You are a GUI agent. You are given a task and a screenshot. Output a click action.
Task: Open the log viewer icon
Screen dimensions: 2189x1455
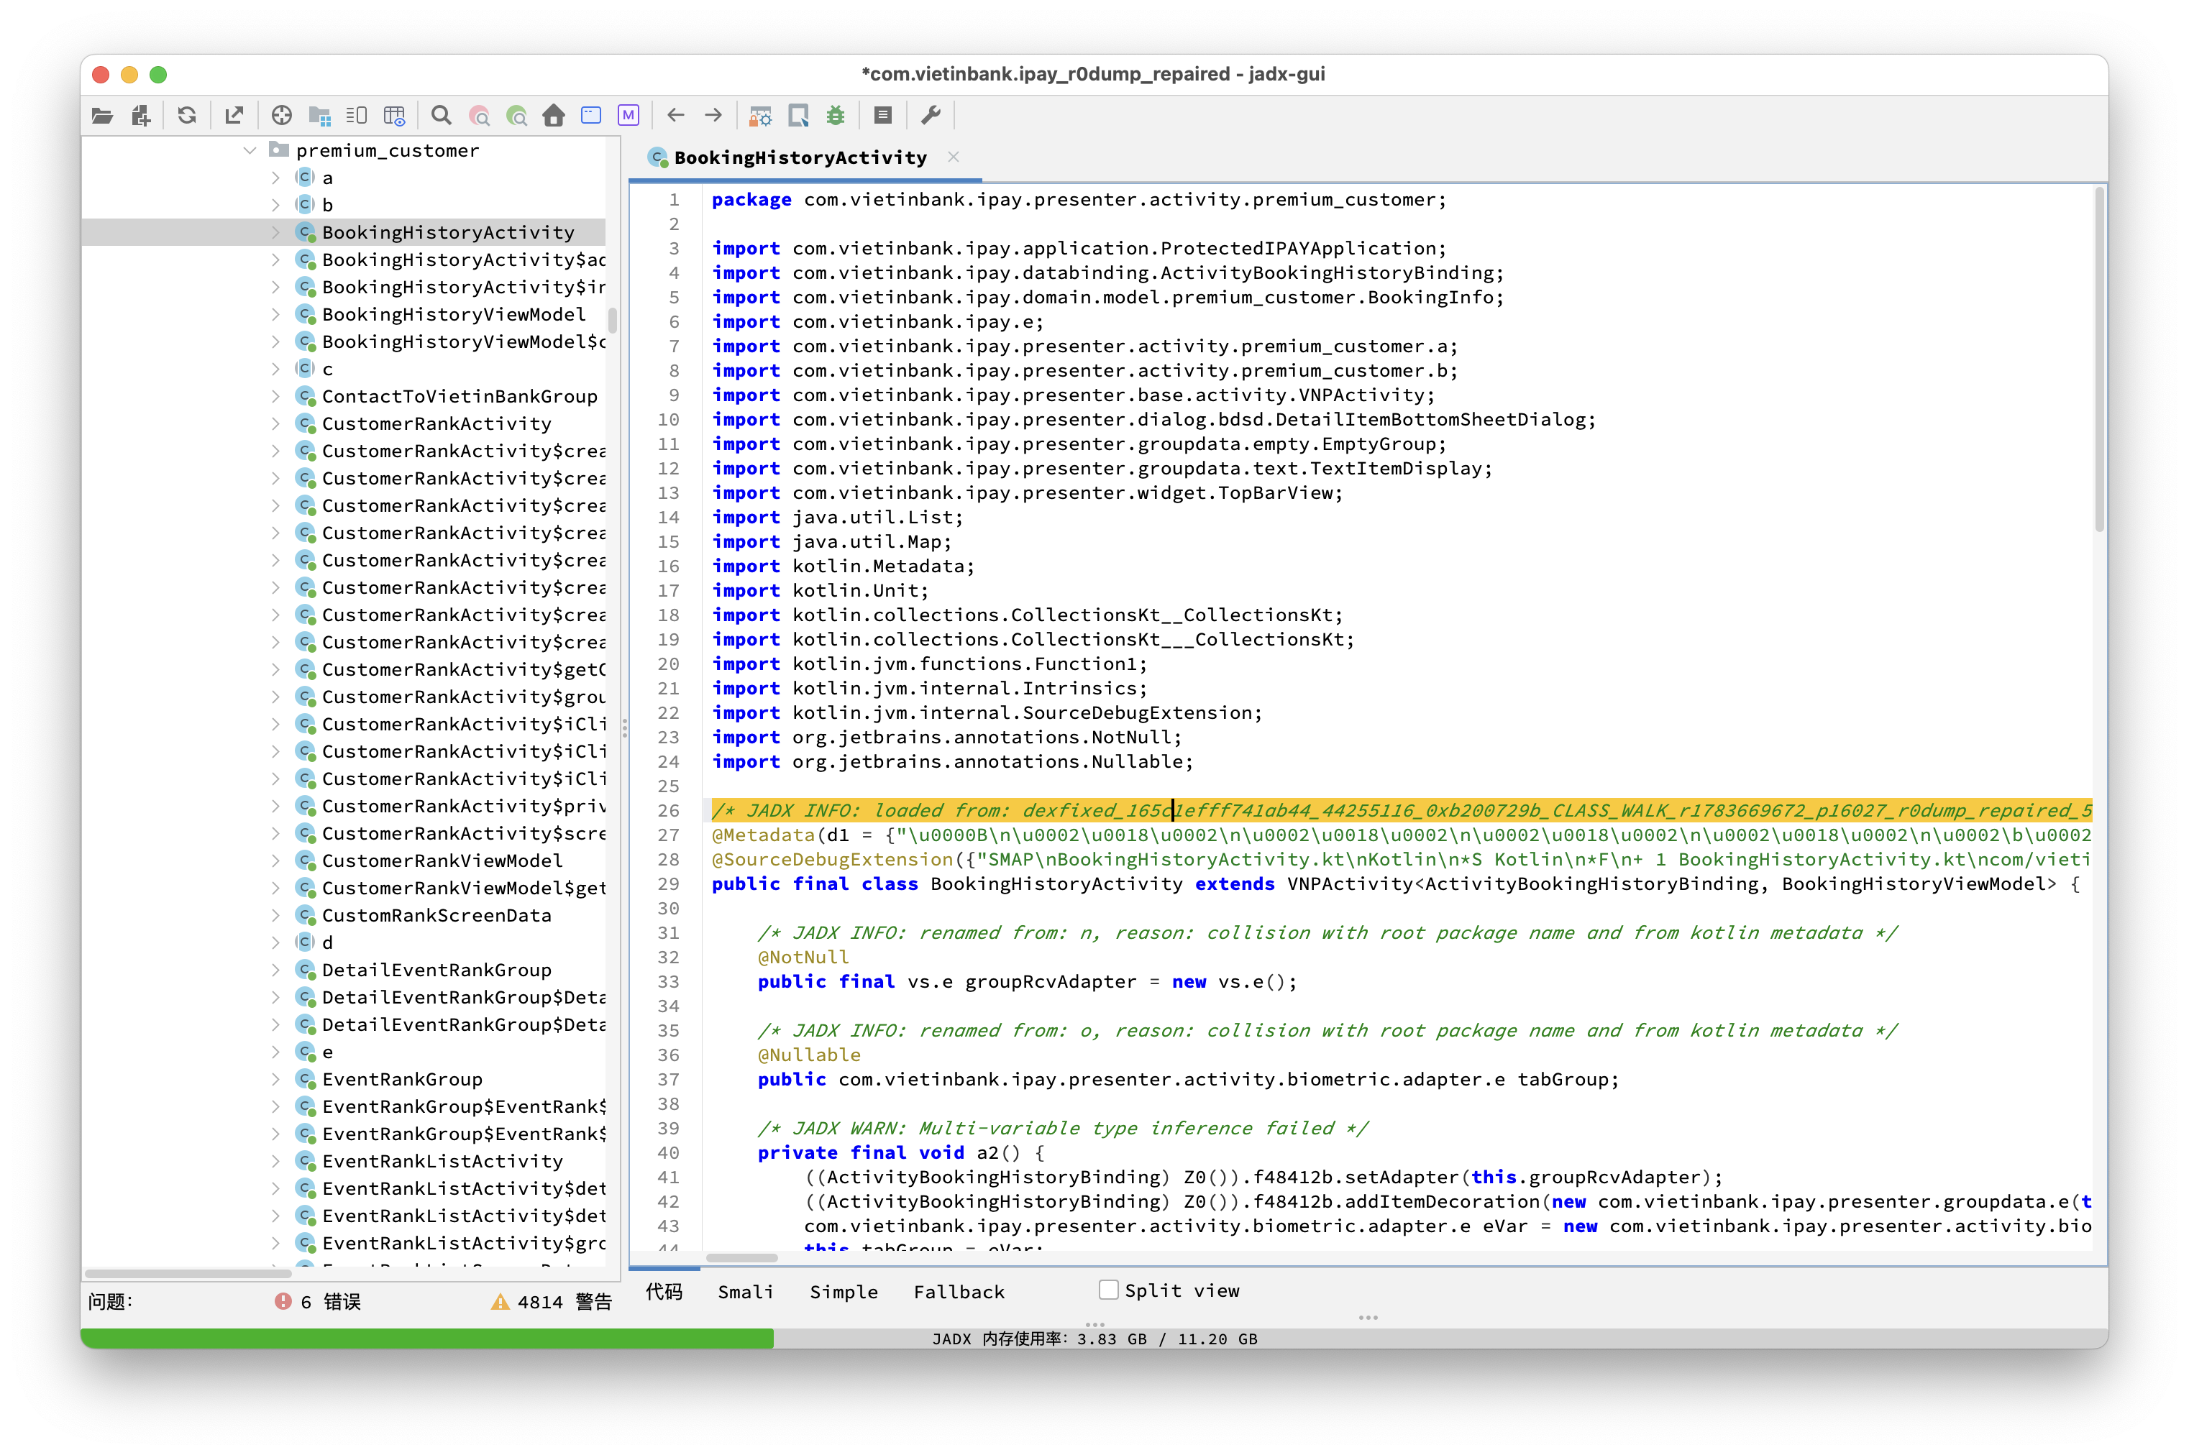pyautogui.click(x=883, y=116)
